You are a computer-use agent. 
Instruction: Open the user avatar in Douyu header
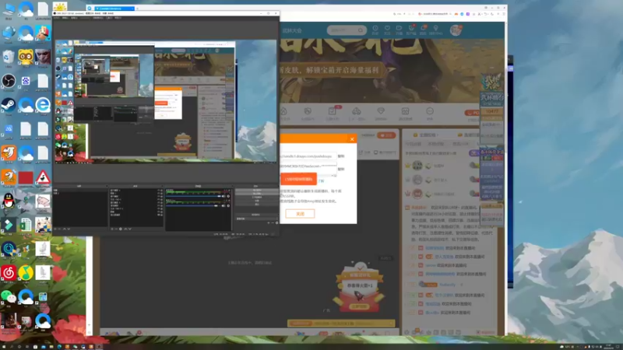click(x=456, y=30)
